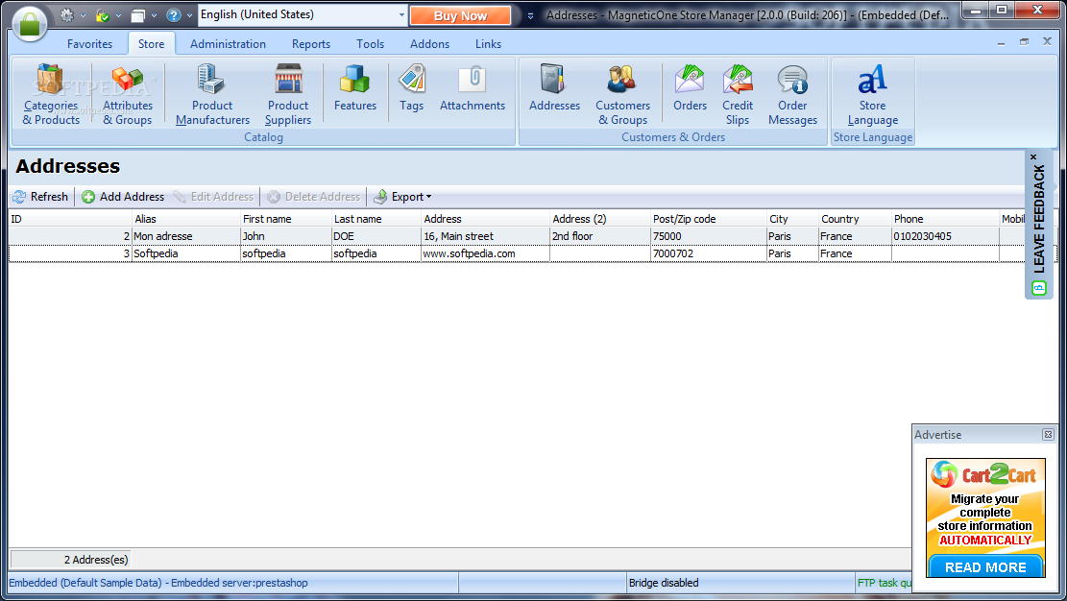Viewport: 1067px width, 601px height.
Task: Click the Buy Now button
Action: point(461,15)
